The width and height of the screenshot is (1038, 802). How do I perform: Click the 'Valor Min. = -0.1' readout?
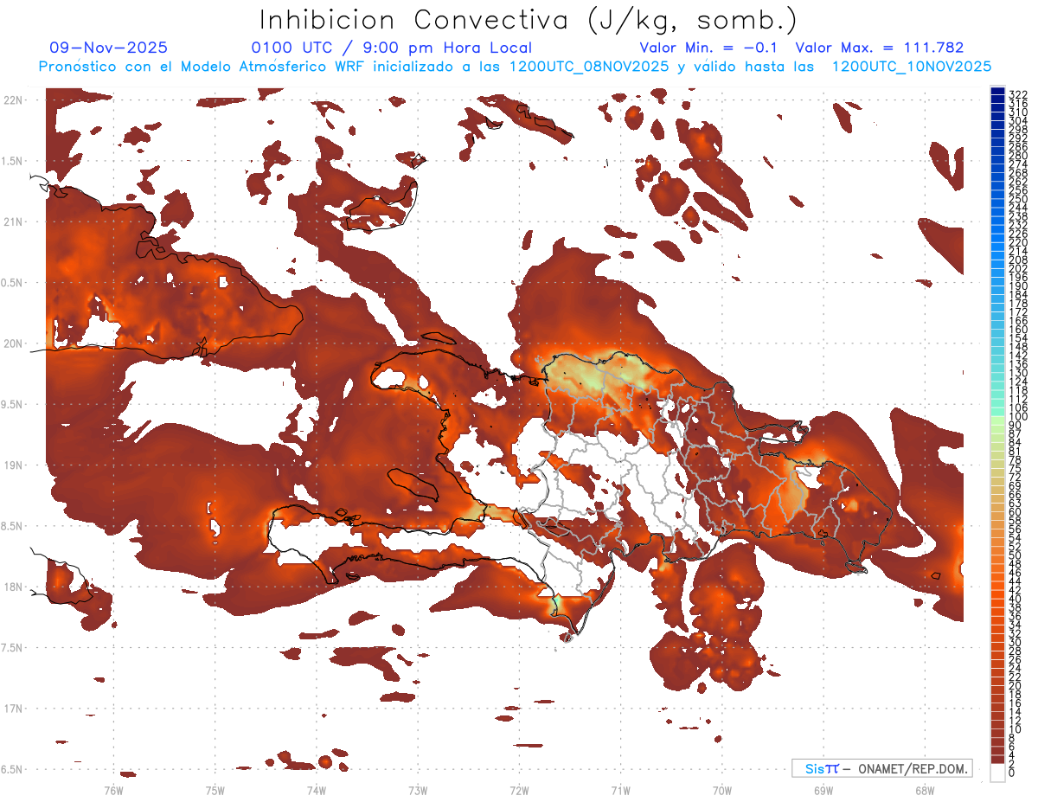coord(709,48)
